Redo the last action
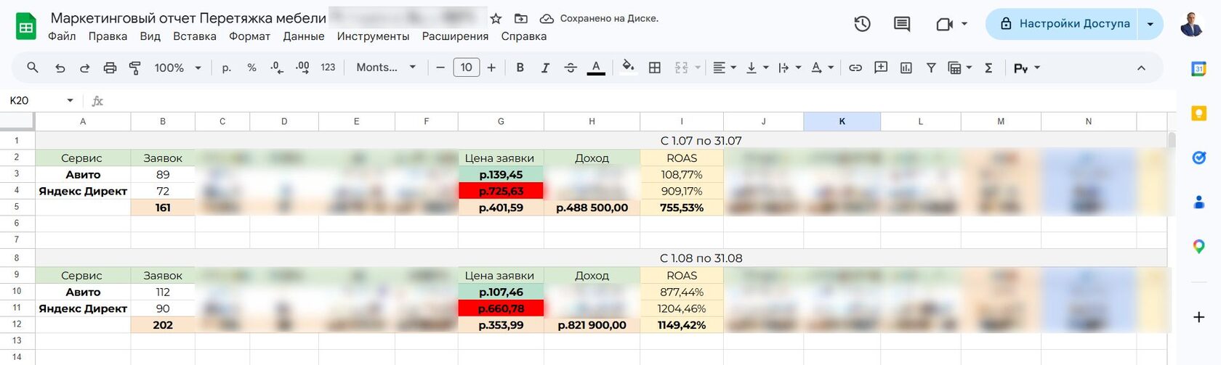 [84, 67]
